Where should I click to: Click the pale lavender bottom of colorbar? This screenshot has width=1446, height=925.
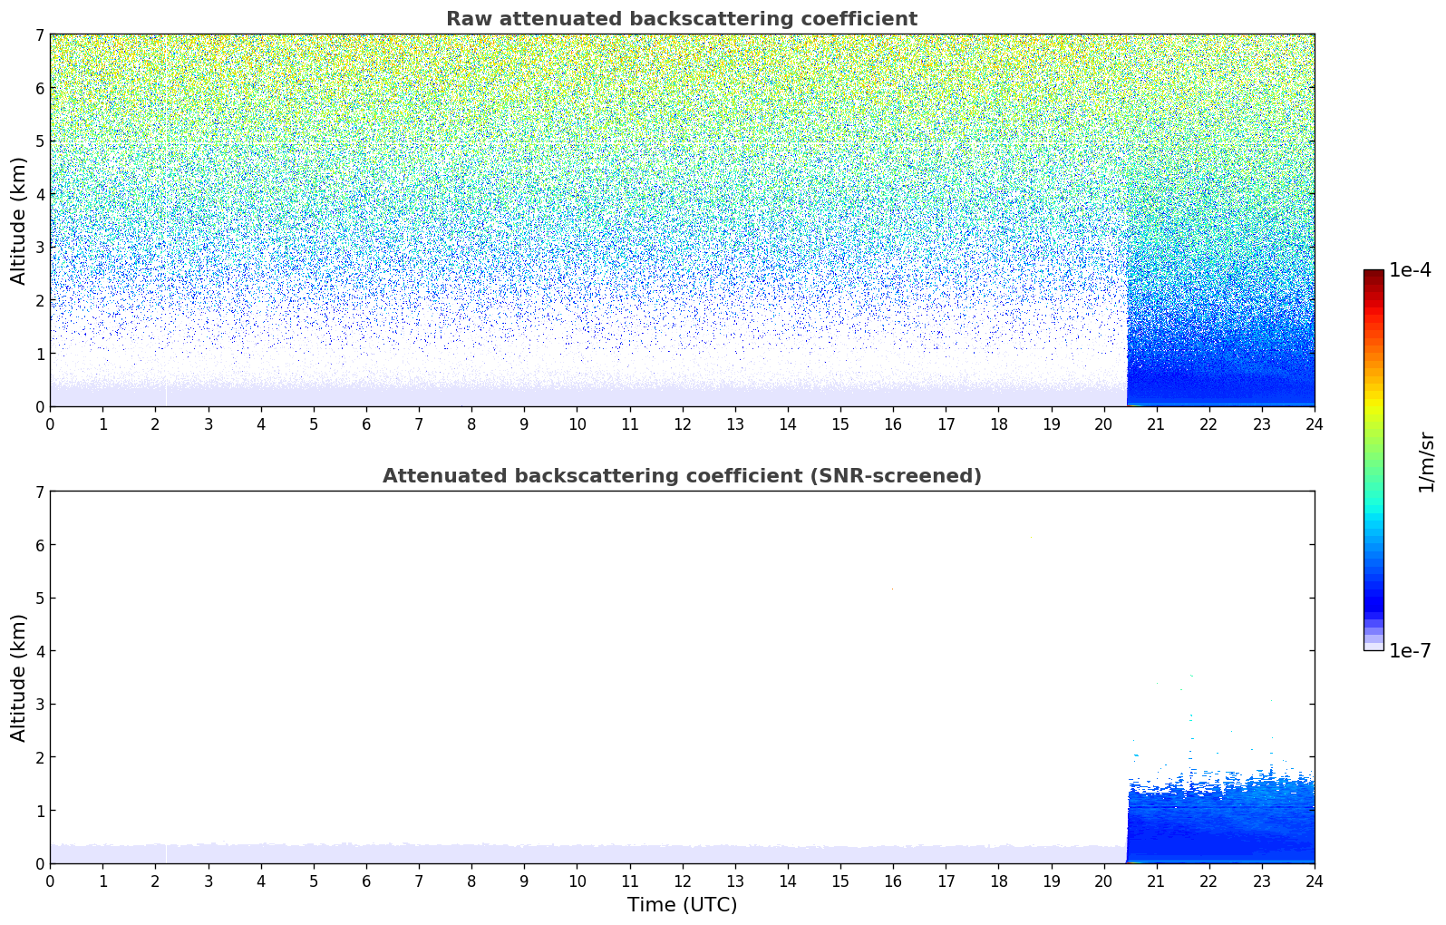pyautogui.click(x=1373, y=644)
